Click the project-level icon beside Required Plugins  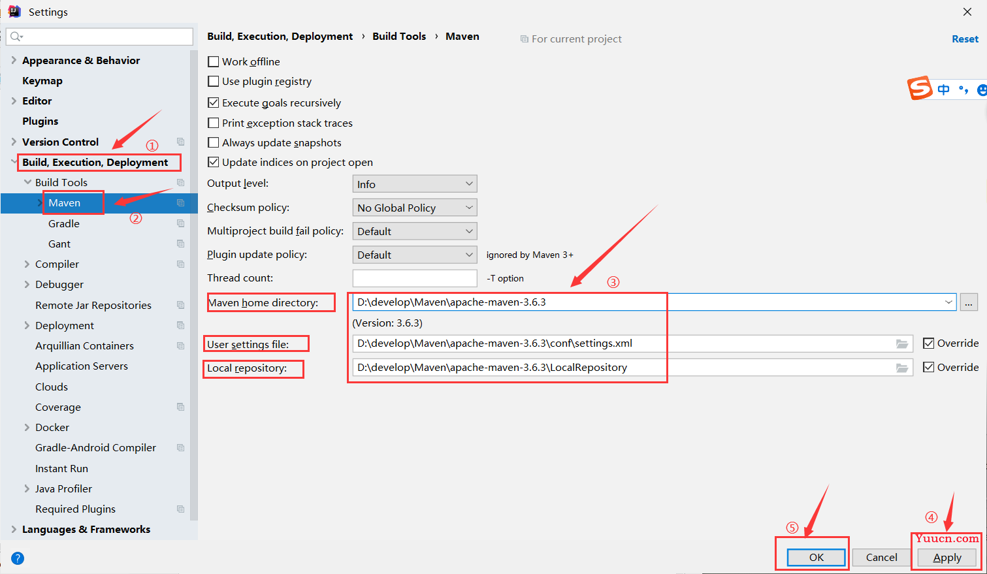[181, 509]
